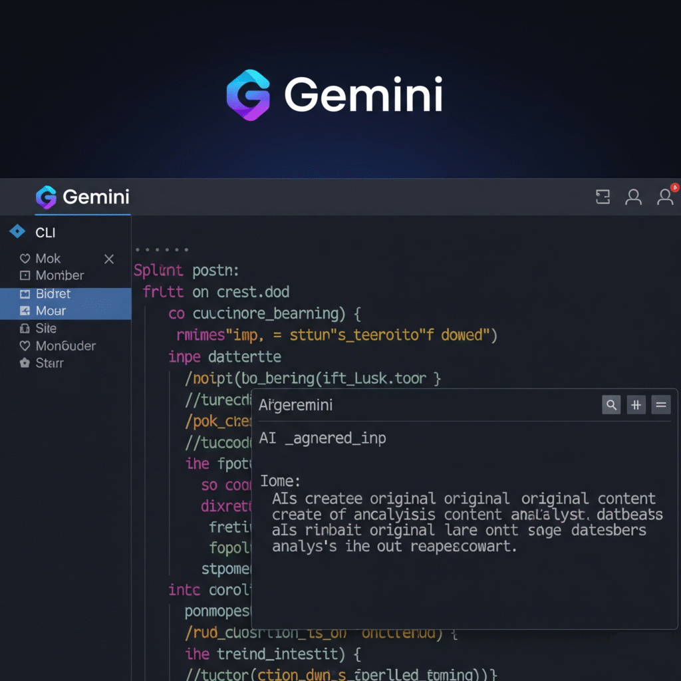Screen dimensions: 681x681
Task: Click the icon beside Starr
Action: tap(25, 362)
